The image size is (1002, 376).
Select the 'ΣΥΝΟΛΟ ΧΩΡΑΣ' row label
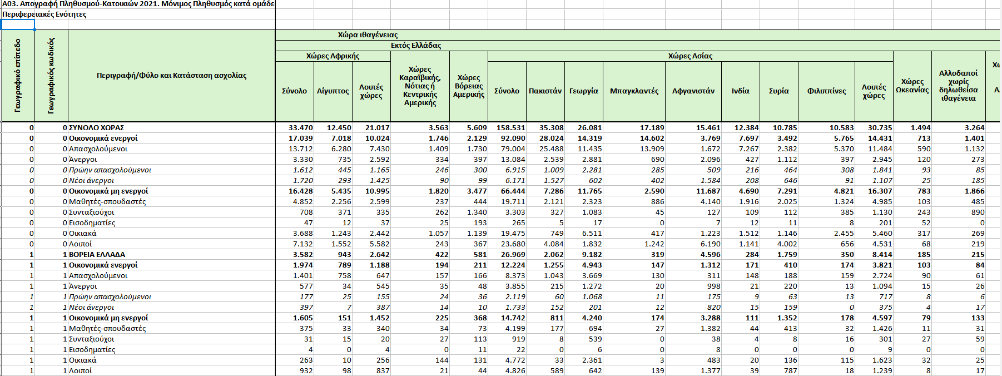point(97,128)
